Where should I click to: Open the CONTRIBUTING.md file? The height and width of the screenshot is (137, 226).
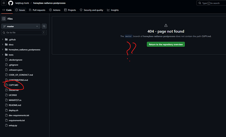pos(18,80)
